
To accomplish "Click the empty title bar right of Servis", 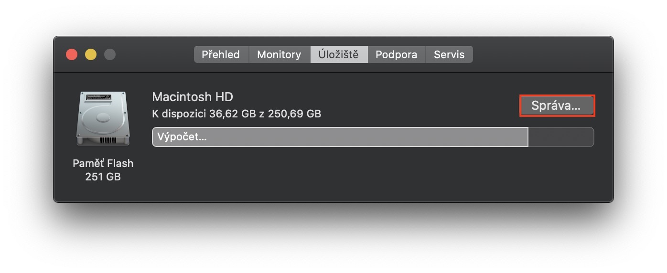I will [x=540, y=54].
